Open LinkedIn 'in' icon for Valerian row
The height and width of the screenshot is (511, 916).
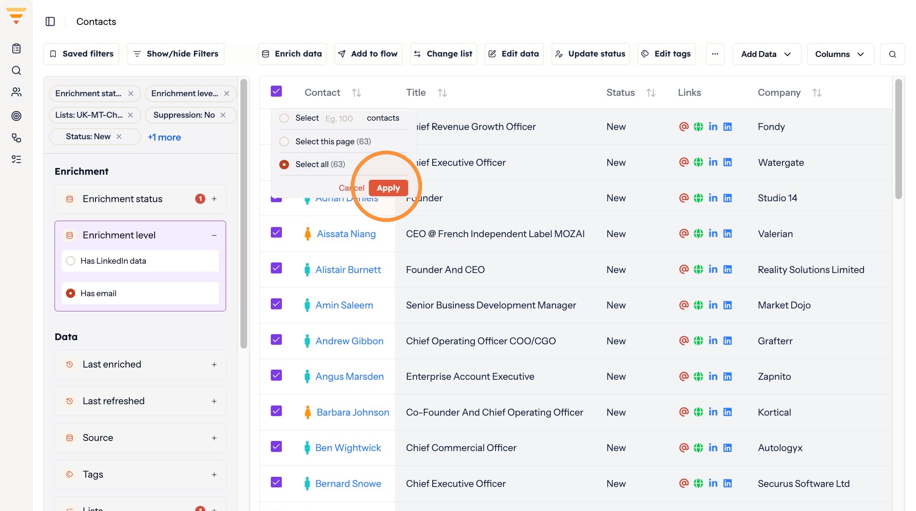point(713,233)
